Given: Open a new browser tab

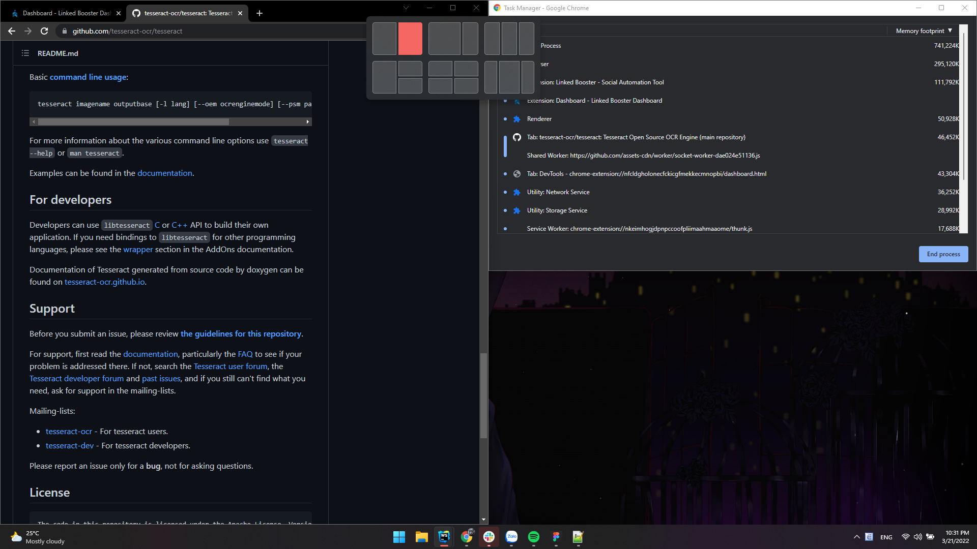Looking at the screenshot, I should (x=260, y=13).
